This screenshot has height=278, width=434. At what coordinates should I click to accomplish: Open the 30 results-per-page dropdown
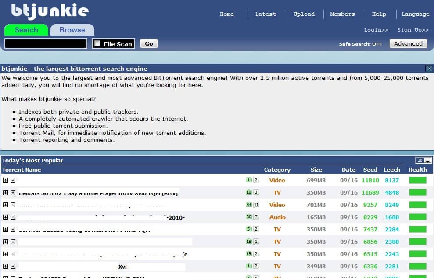pos(424,160)
